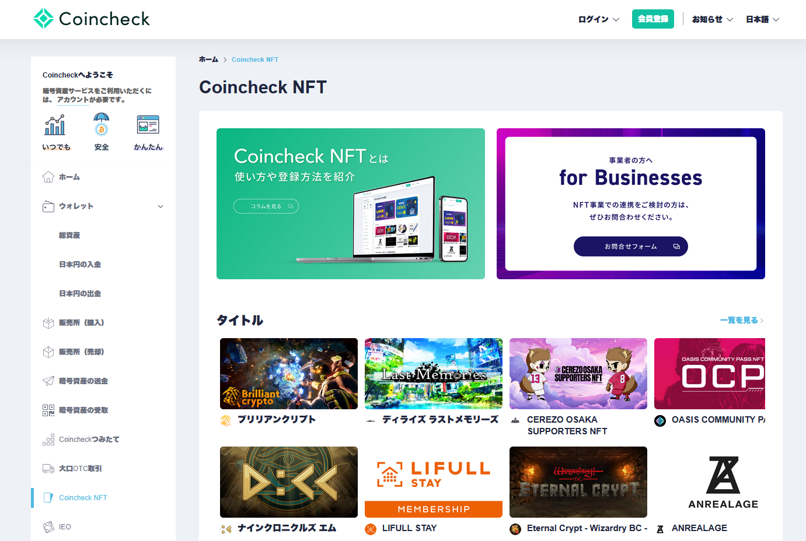
Task: Click the home icon in sidebar
Action: click(48, 177)
